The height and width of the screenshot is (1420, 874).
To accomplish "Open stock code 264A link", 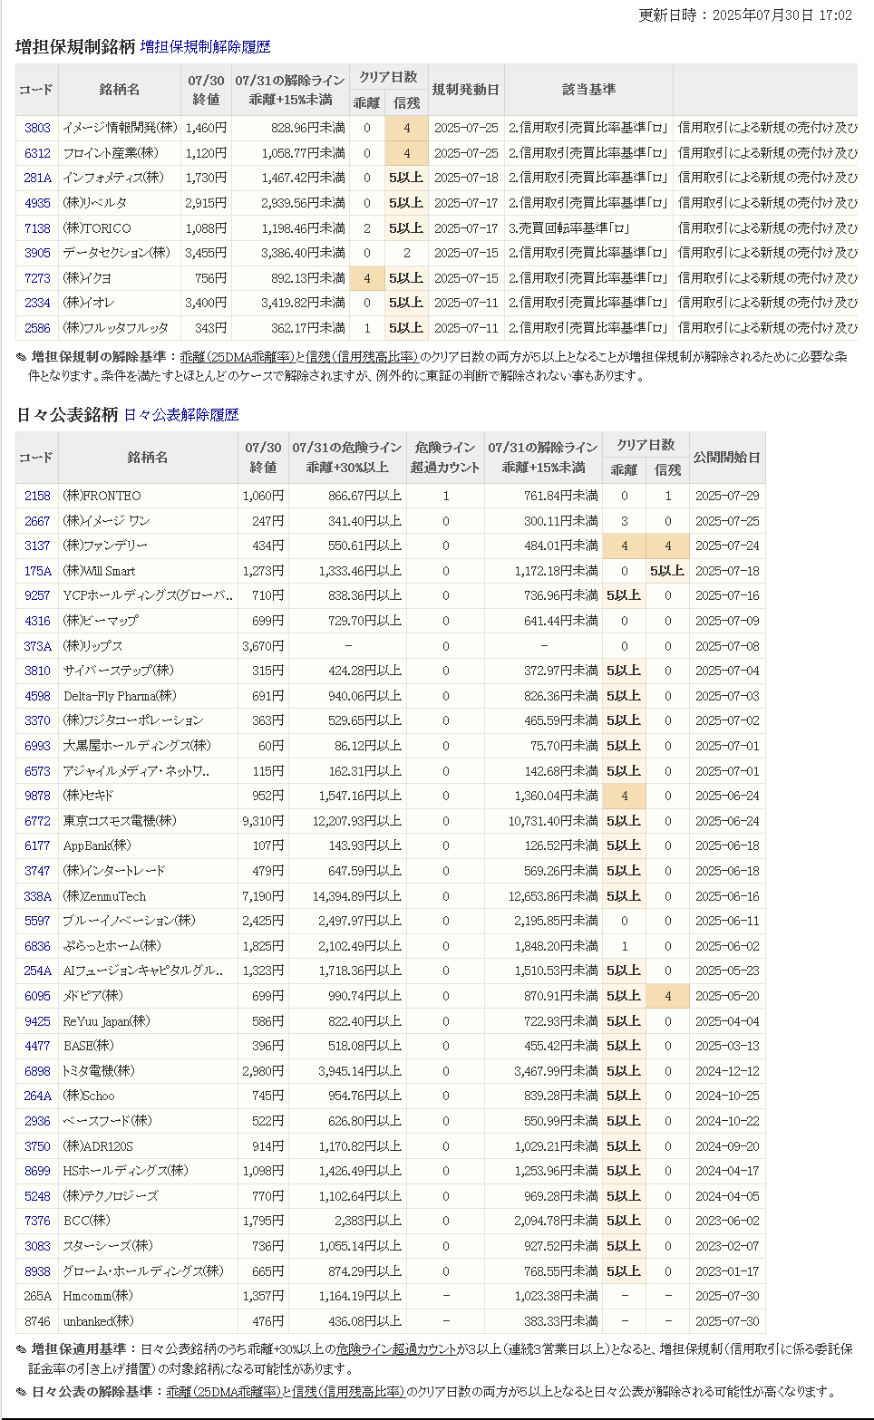I will 37,1096.
